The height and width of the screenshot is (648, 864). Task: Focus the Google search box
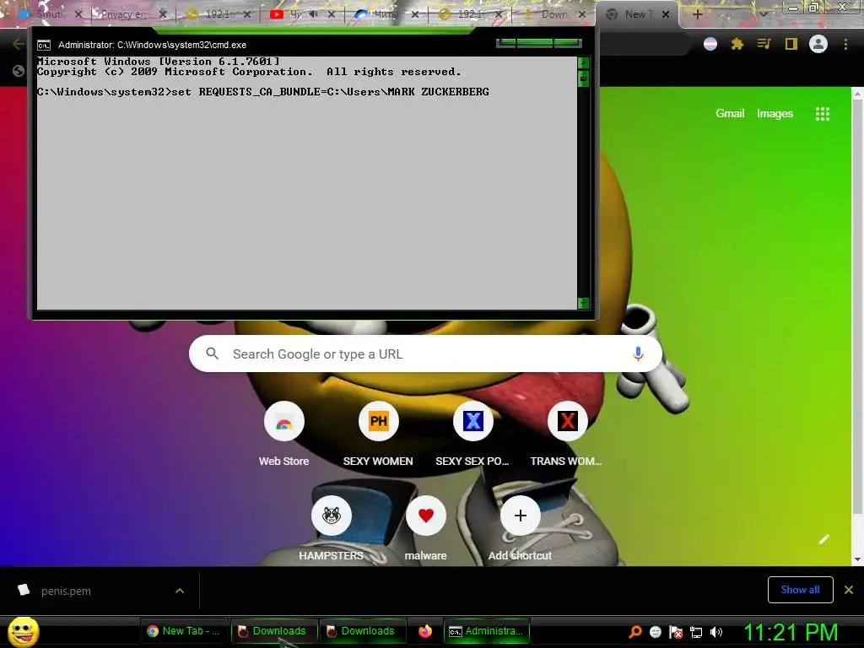click(425, 354)
